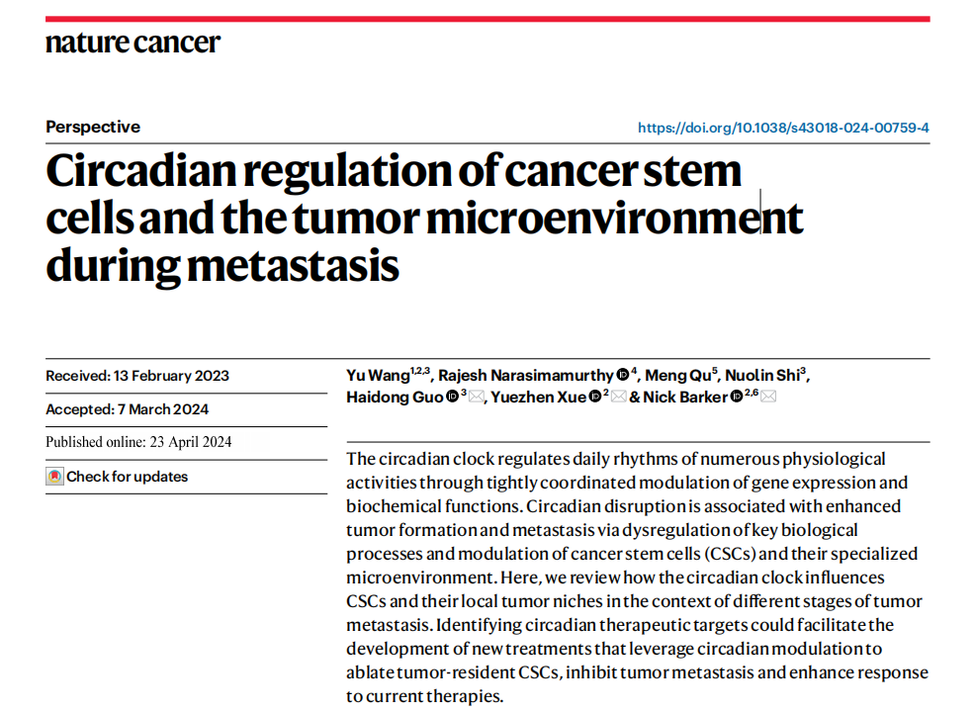Click the Check for updates badge icon
Image resolution: width=975 pixels, height=712 pixels.
[55, 477]
